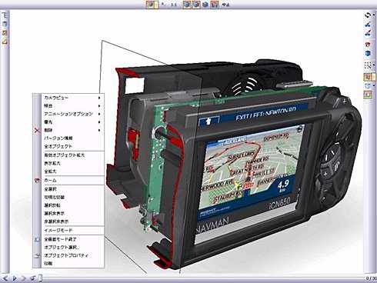Open the dropdown beside the transparent cube icon
This screenshot has height=283, width=377.
click(x=374, y=85)
